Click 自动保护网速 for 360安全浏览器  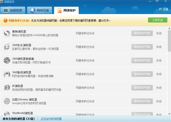pyautogui.click(x=142, y=47)
